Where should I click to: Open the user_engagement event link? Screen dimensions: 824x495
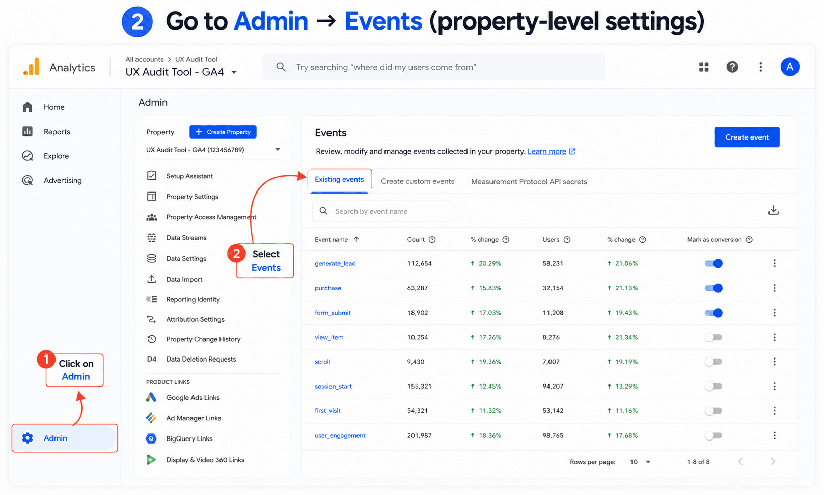coord(340,436)
